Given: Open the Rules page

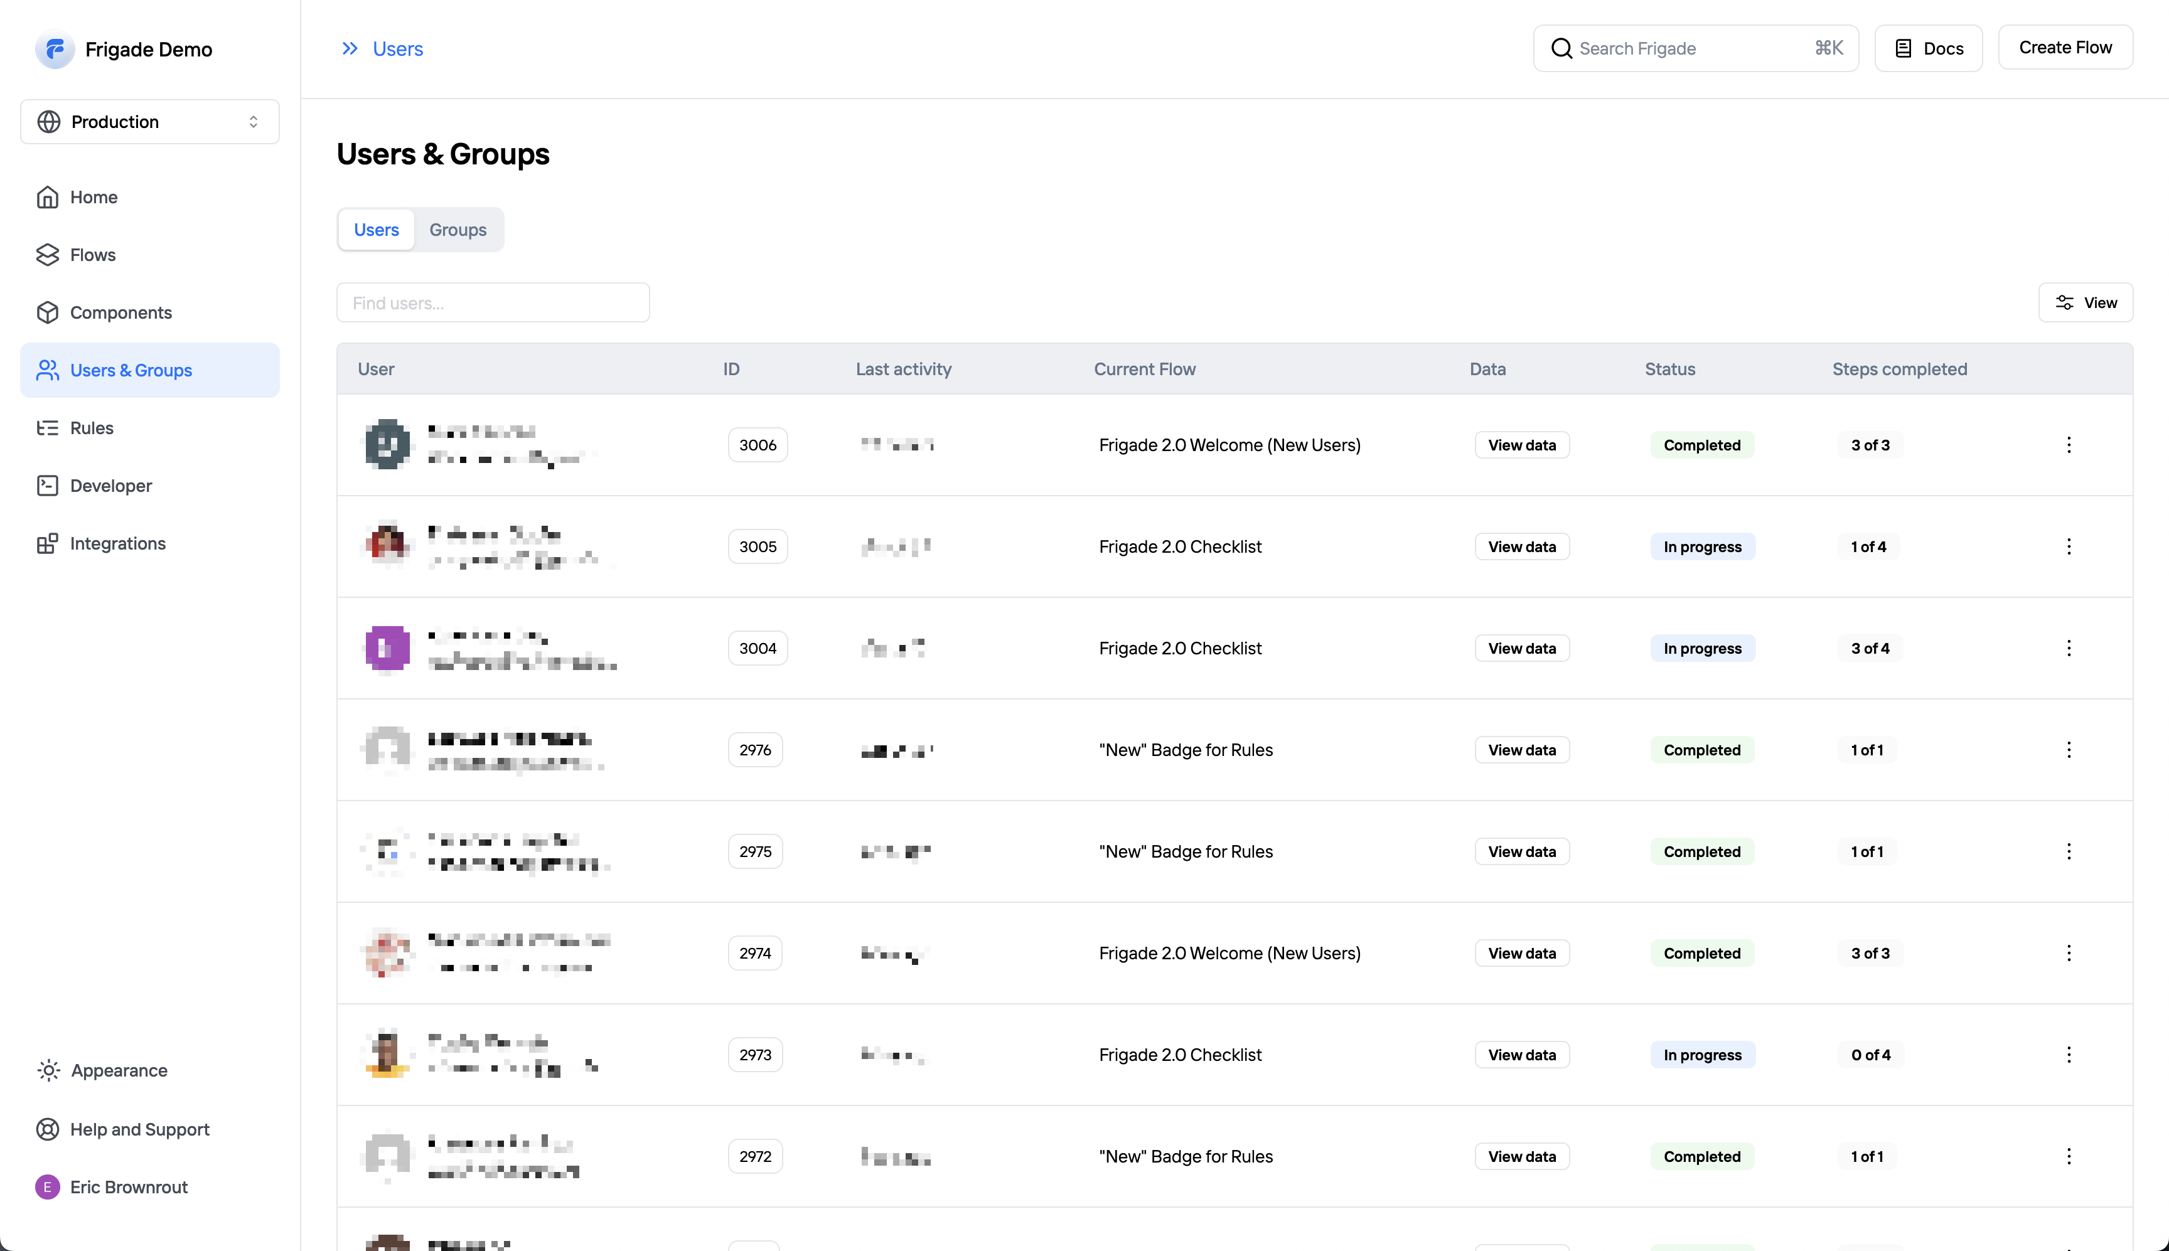Looking at the screenshot, I should tap(91, 428).
